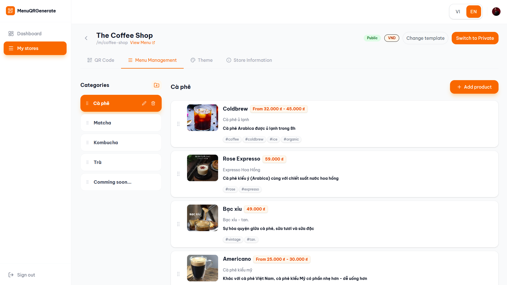
Task: Click the Public status badge
Action: pos(372,38)
